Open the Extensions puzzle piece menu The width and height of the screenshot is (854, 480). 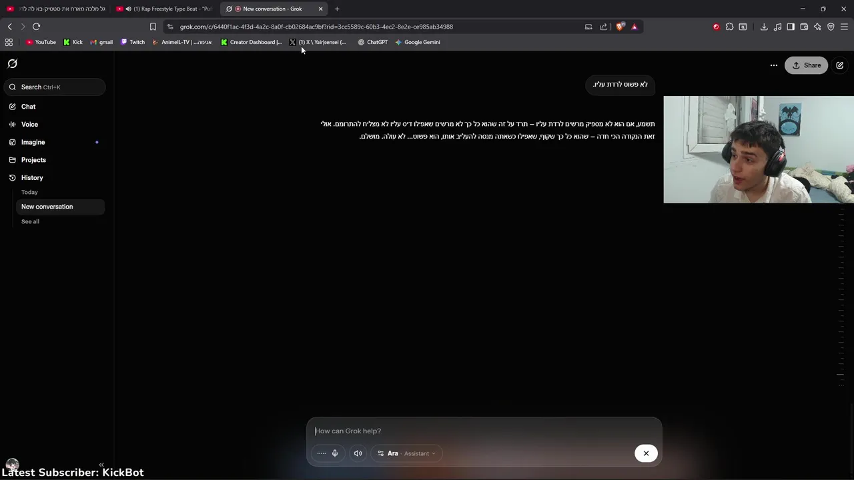[x=729, y=27]
